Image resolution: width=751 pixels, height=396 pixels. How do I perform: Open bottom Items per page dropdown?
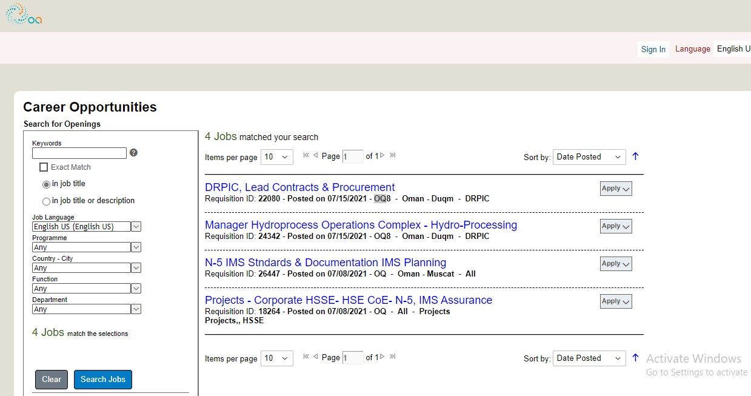pyautogui.click(x=277, y=358)
